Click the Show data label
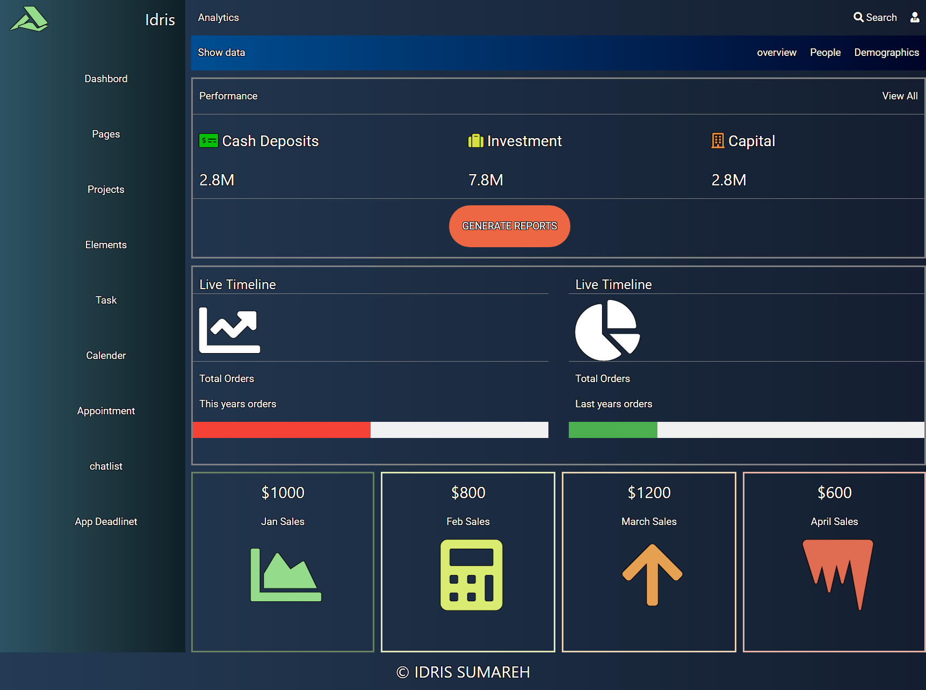 221,52
